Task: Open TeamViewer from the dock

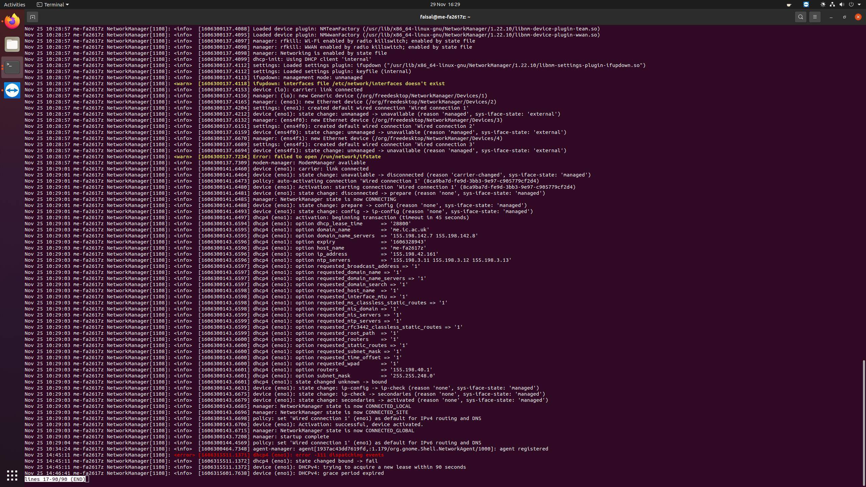Action: [12, 90]
